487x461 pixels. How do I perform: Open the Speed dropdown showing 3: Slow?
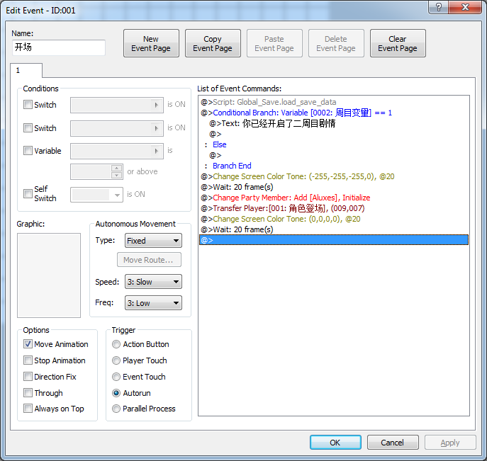coord(153,282)
